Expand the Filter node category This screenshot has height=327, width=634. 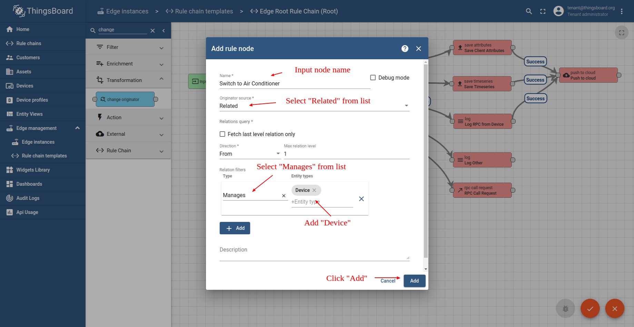pos(128,47)
